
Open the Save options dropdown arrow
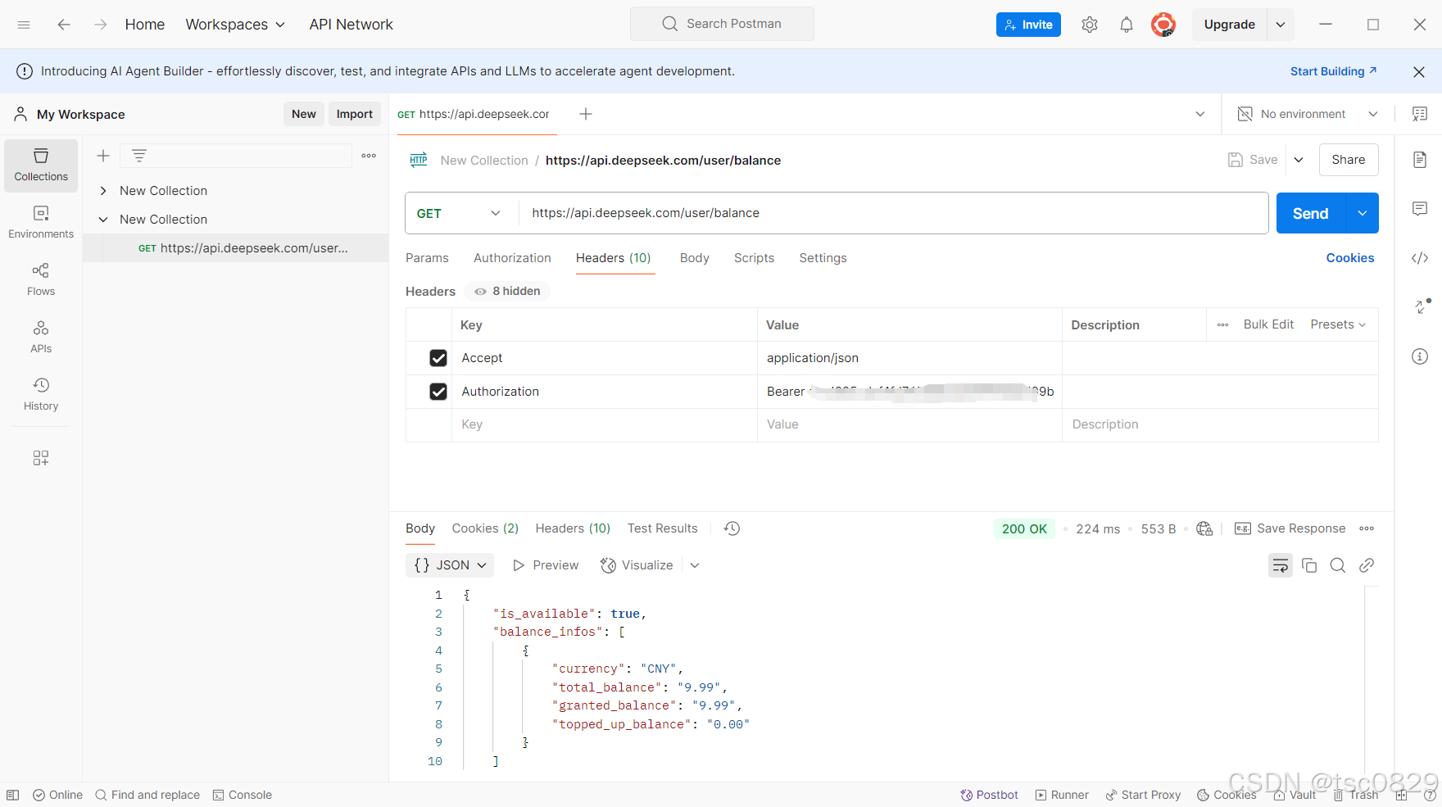pyautogui.click(x=1299, y=160)
